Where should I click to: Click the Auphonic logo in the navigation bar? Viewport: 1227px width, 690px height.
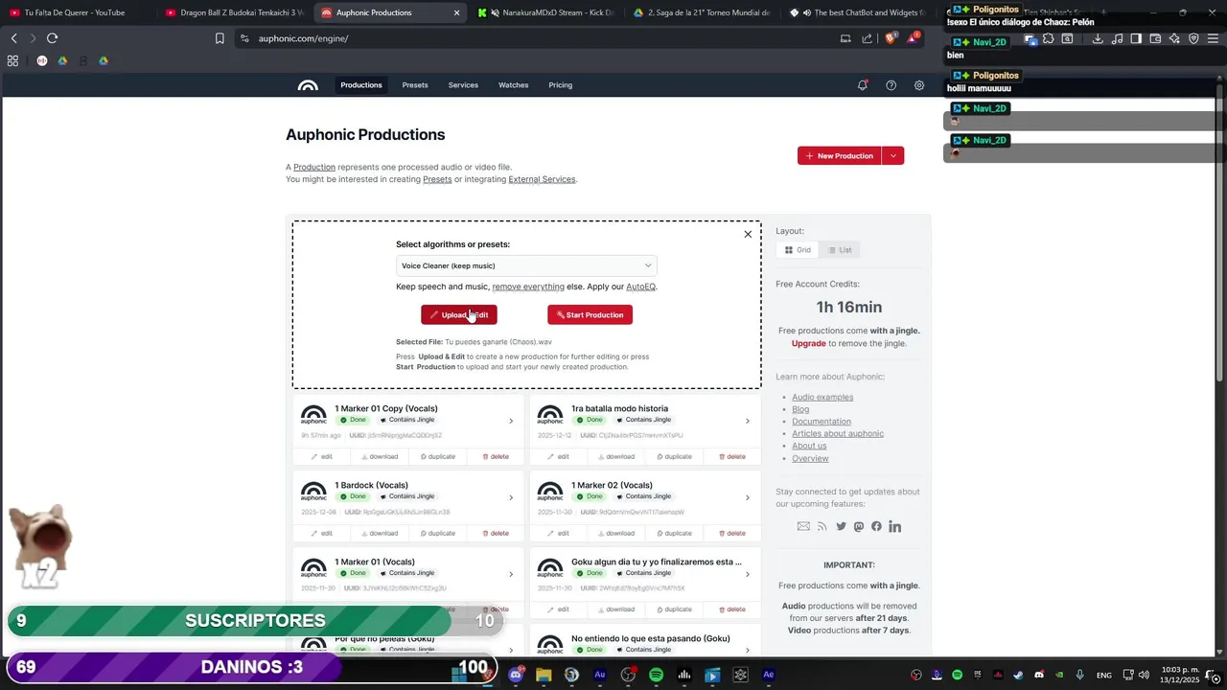pyautogui.click(x=308, y=85)
